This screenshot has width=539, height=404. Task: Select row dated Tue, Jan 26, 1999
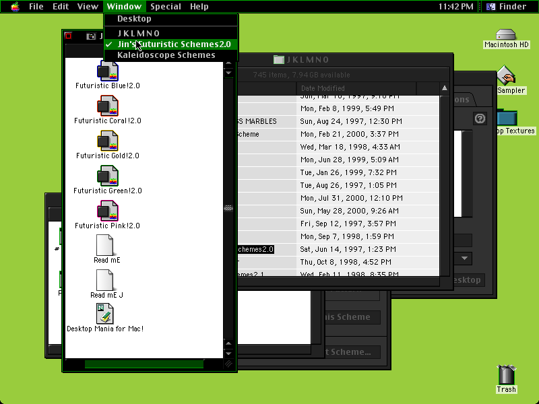(x=338, y=172)
